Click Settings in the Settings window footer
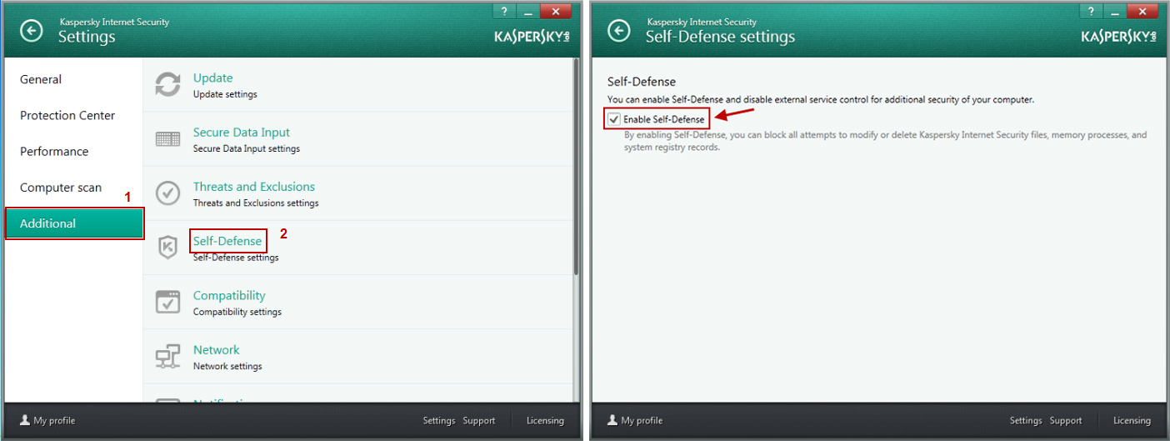The width and height of the screenshot is (1170, 441). pos(439,421)
